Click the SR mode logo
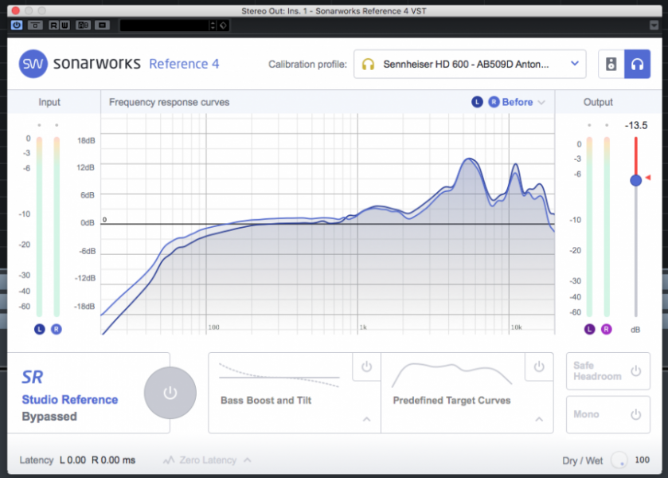The height and width of the screenshot is (478, 668). point(33,377)
